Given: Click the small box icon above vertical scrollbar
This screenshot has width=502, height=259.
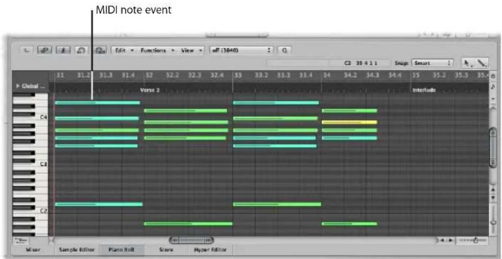Looking at the screenshot, I should tap(493, 77).
